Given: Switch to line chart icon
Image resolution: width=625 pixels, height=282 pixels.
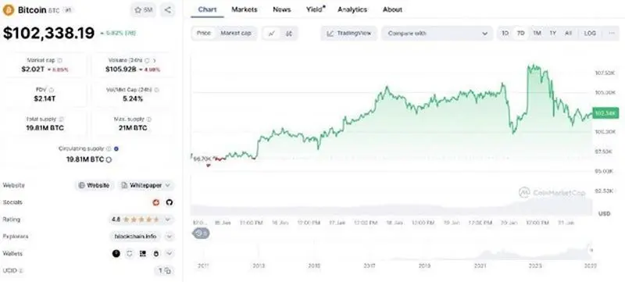Looking at the screenshot, I should pos(272,34).
